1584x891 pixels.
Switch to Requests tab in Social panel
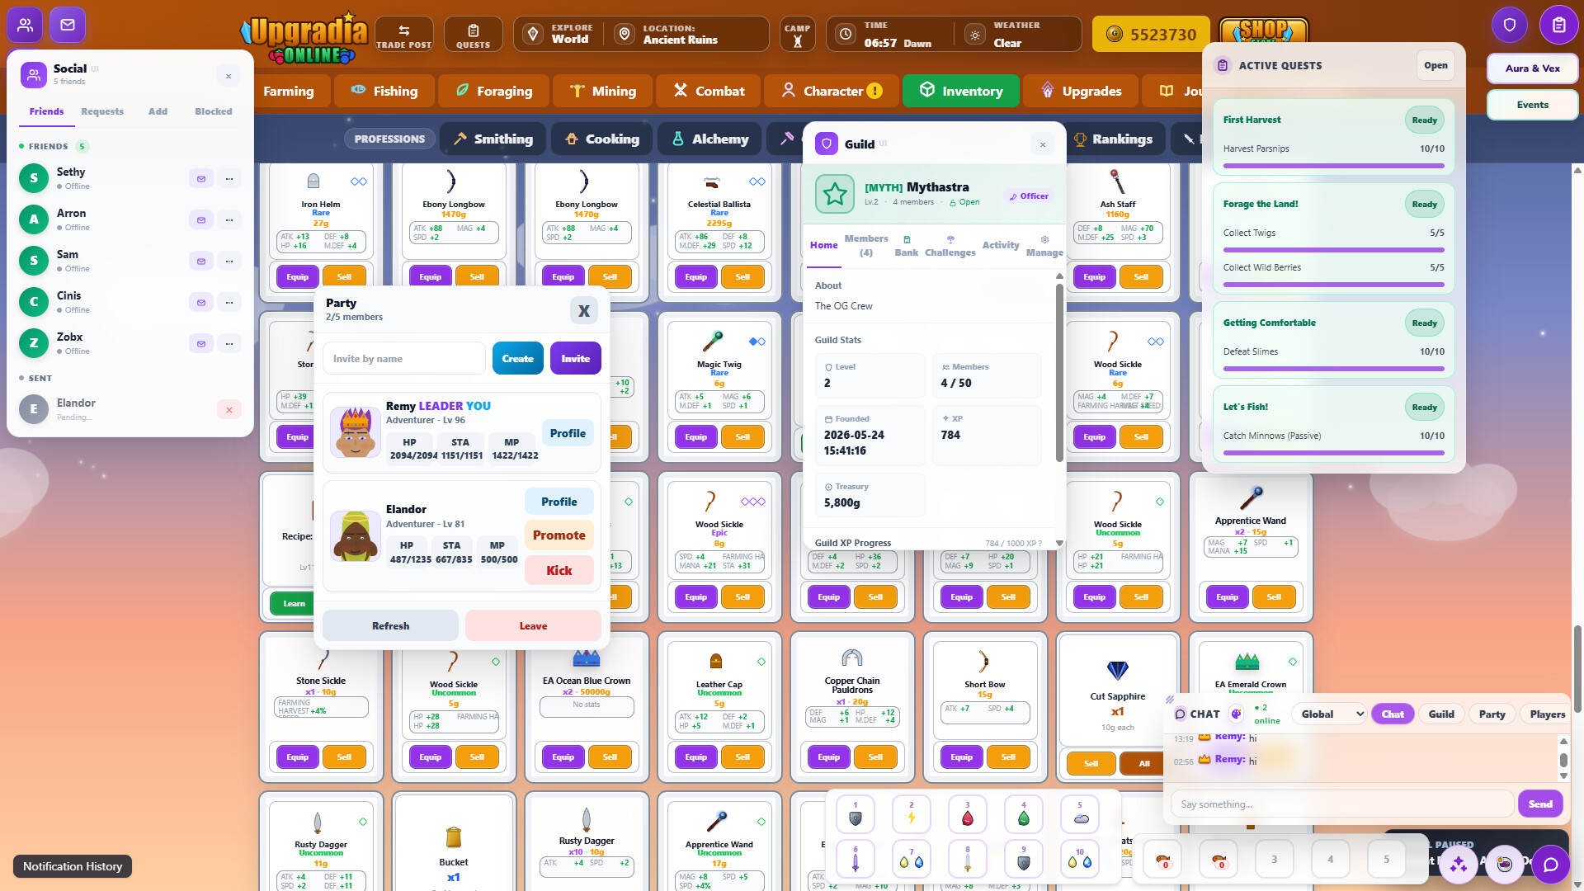coord(102,111)
